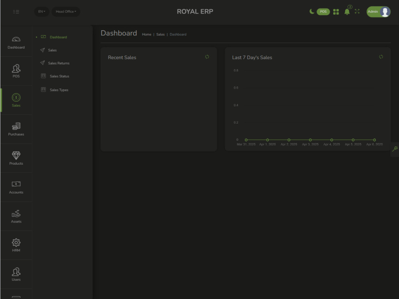Click the green POS button in header
The image size is (399, 299).
pos(323,12)
